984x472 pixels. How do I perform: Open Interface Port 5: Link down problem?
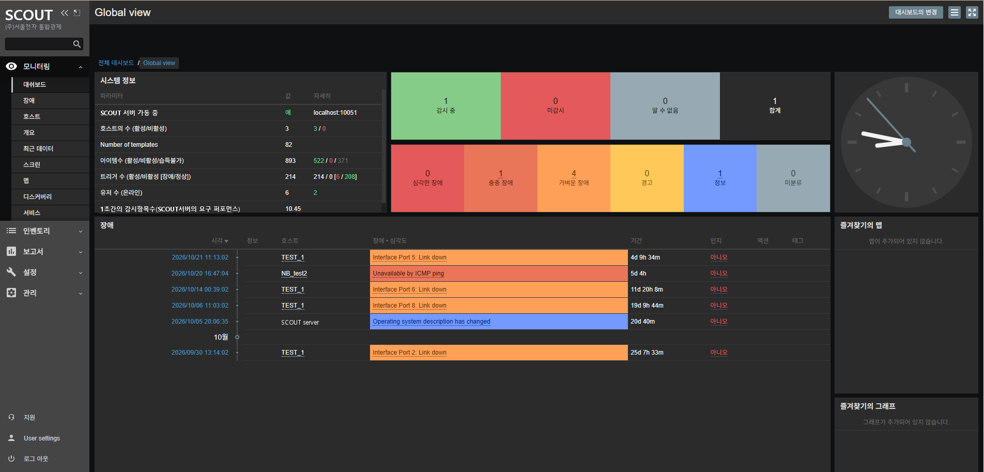pyautogui.click(x=409, y=257)
